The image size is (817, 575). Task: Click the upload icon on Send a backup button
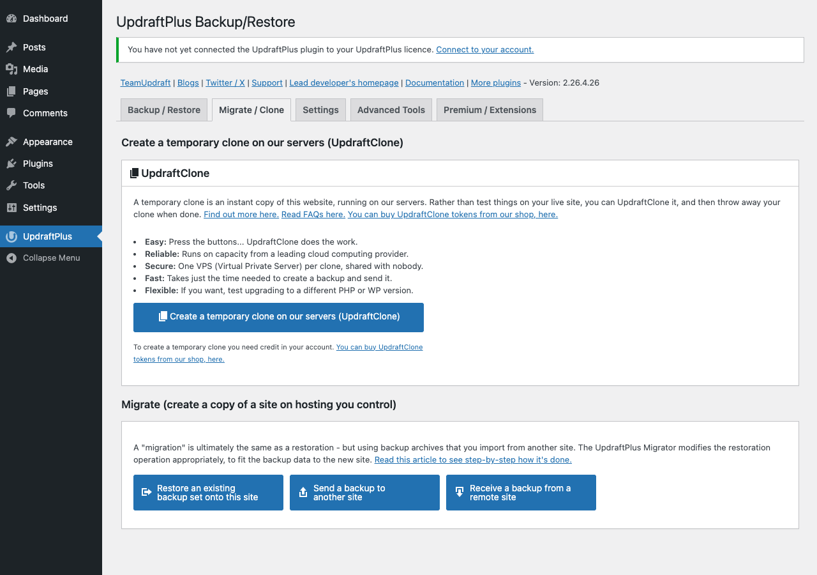point(303,493)
